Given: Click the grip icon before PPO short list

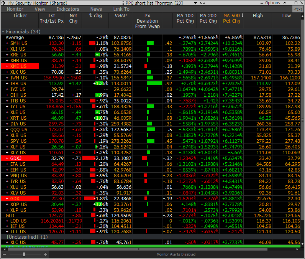Looking at the screenshot, I should (123, 3).
